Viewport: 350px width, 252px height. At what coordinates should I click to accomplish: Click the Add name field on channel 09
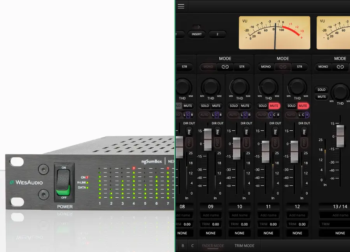(x=210, y=215)
